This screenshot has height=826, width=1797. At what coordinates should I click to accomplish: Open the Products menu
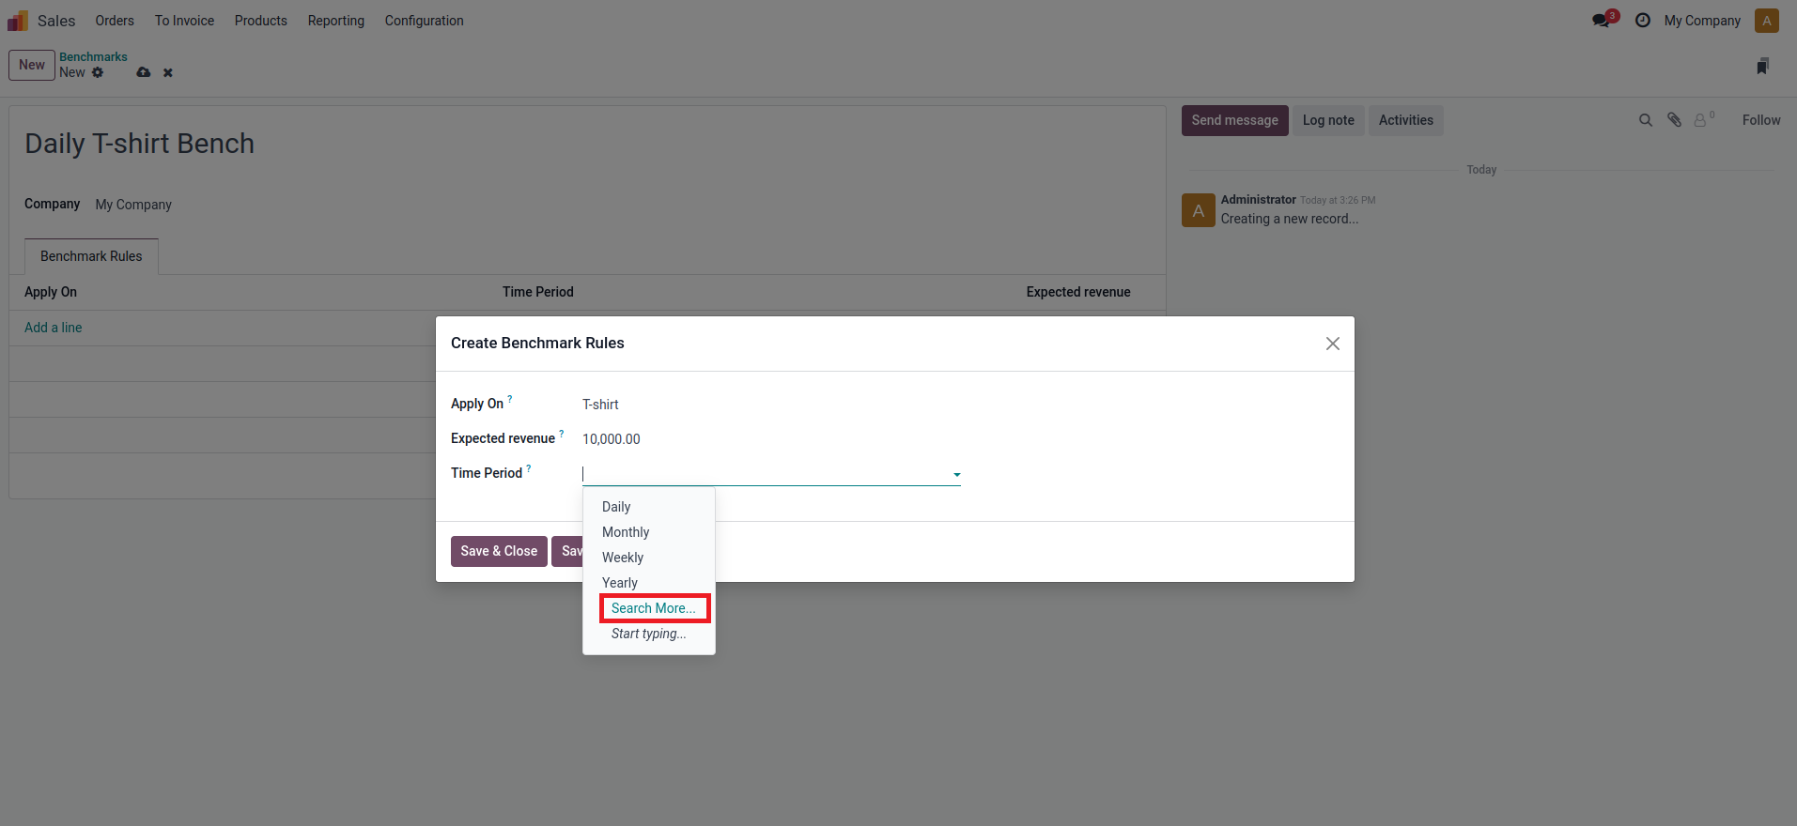(261, 21)
